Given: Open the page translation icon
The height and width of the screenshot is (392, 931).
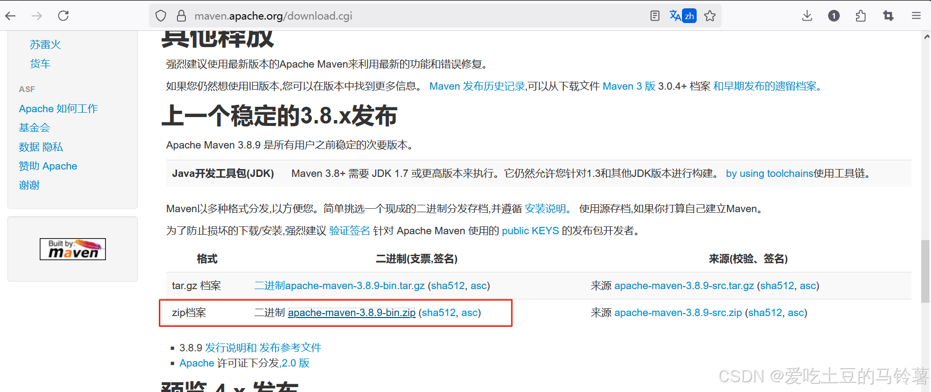Looking at the screenshot, I should tap(683, 16).
